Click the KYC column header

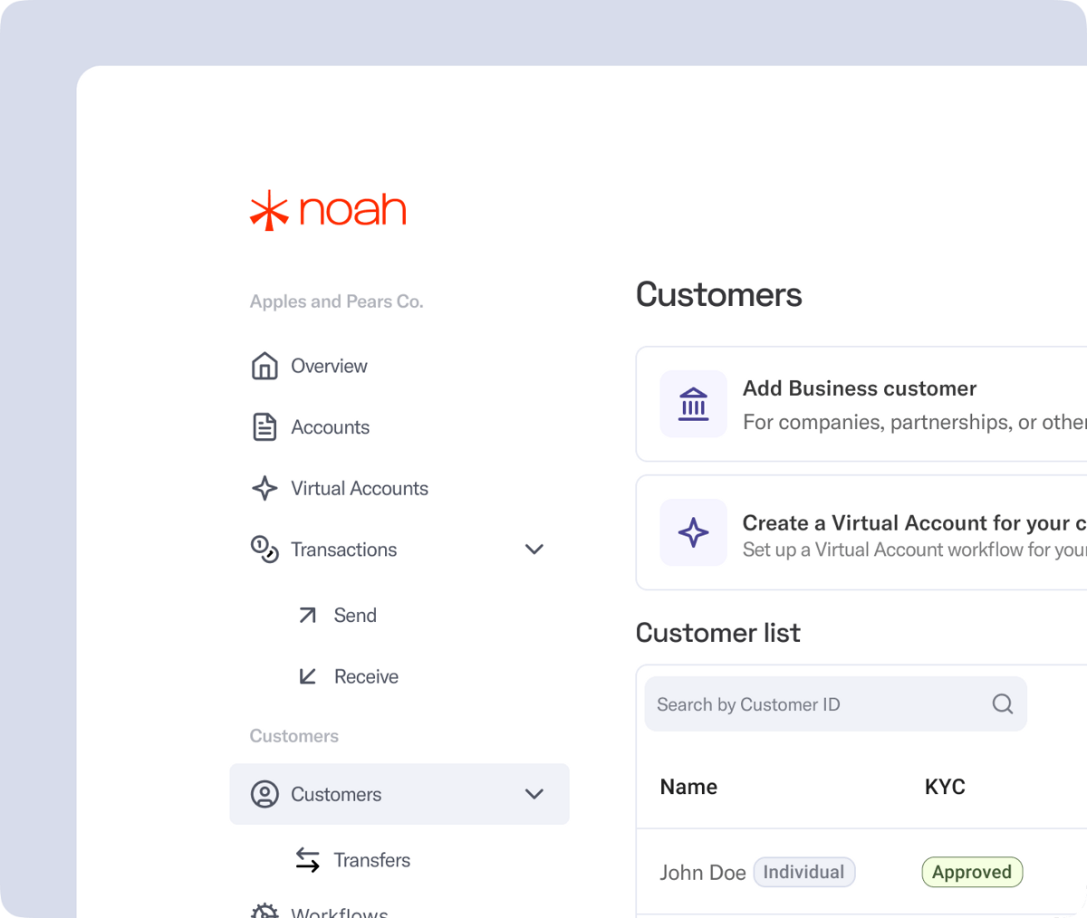pyautogui.click(x=945, y=787)
